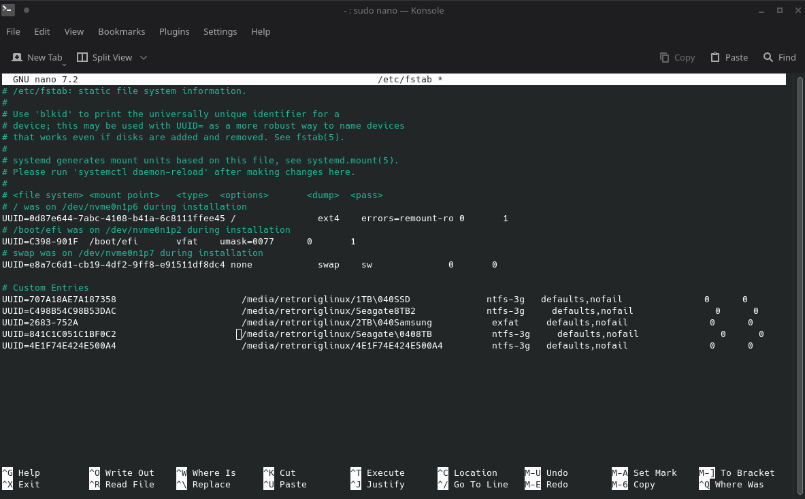
Task: Open the Settings menu
Action: (220, 31)
